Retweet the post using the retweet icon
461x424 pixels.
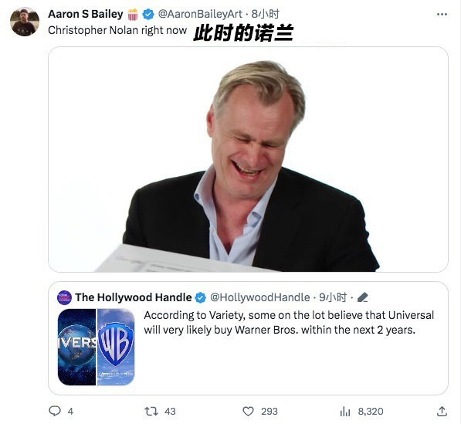point(151,411)
